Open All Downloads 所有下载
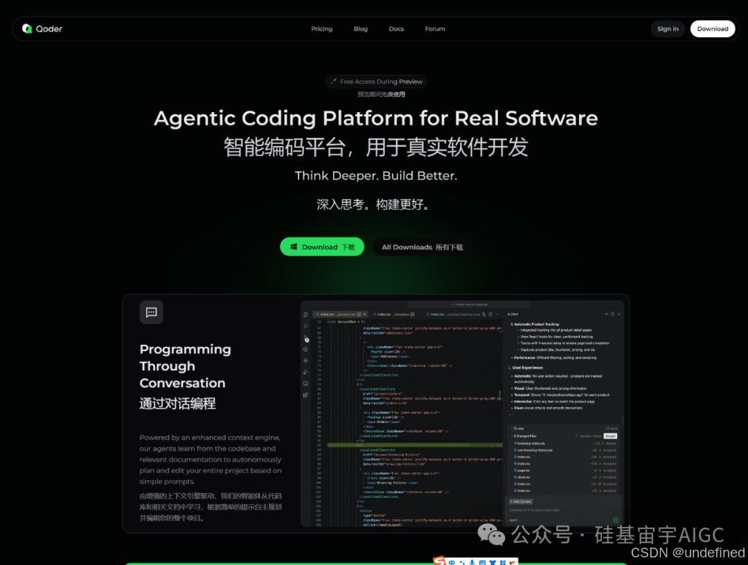The width and height of the screenshot is (748, 565). tap(422, 247)
